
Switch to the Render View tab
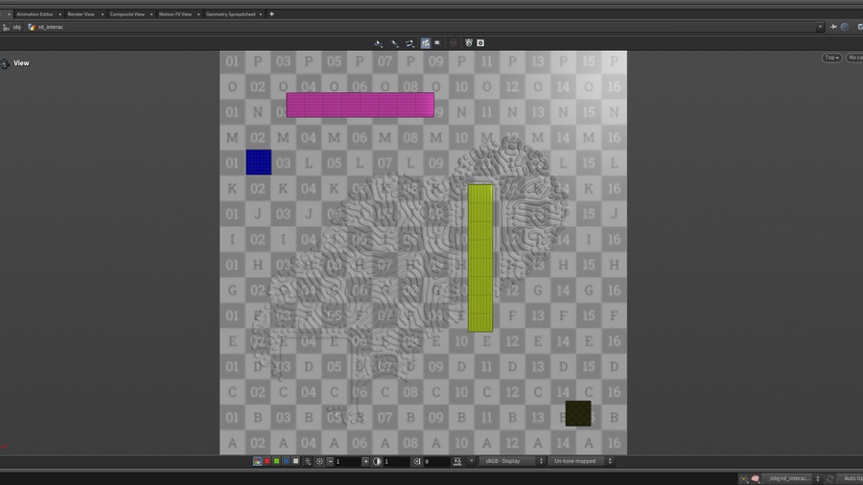81,14
